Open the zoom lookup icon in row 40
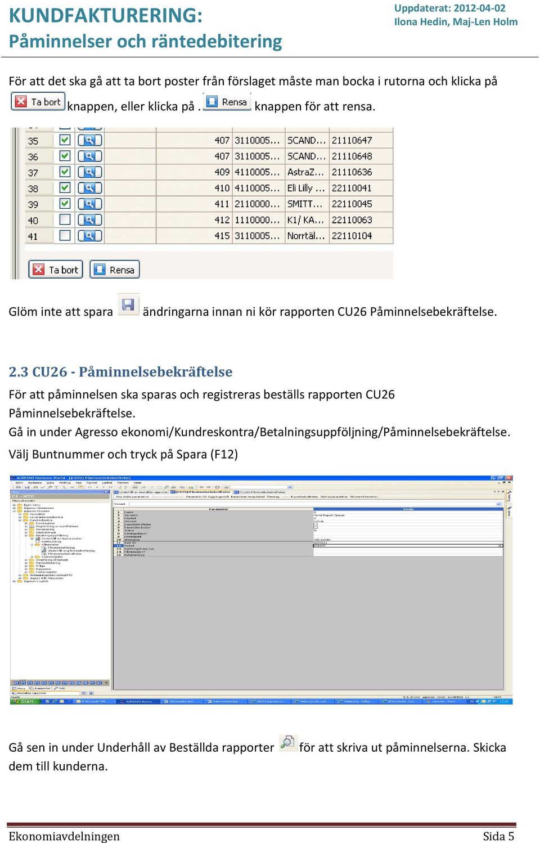Image resolution: width=540 pixels, height=843 pixels. (89, 219)
